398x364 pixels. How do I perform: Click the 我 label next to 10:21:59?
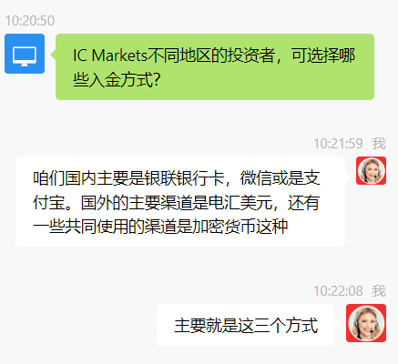(379, 144)
